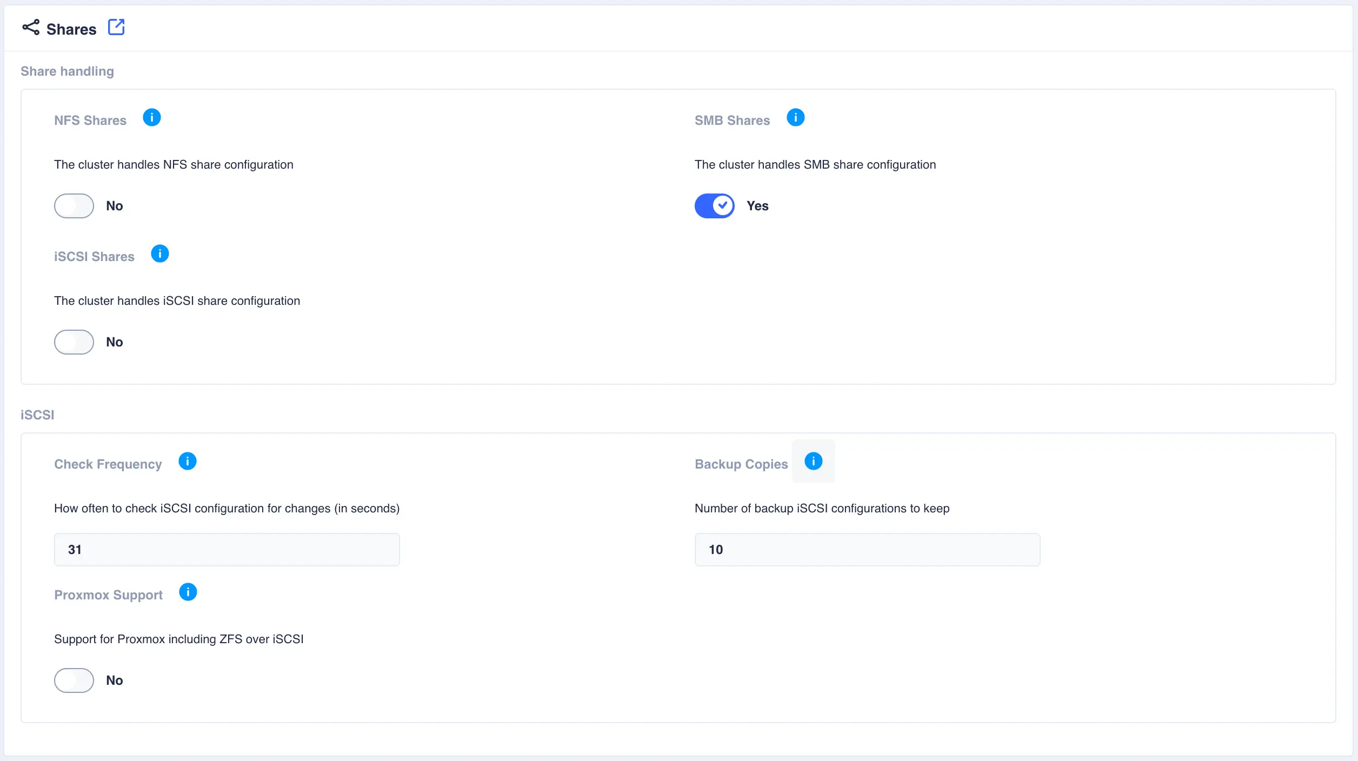This screenshot has height=761, width=1358.
Task: Disable SMB Shares toggle
Action: pos(715,205)
